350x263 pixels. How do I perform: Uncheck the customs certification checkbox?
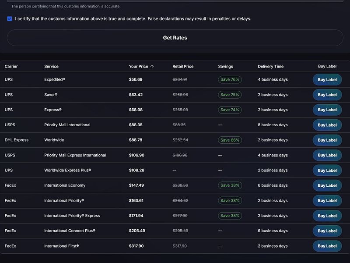pyautogui.click(x=10, y=18)
